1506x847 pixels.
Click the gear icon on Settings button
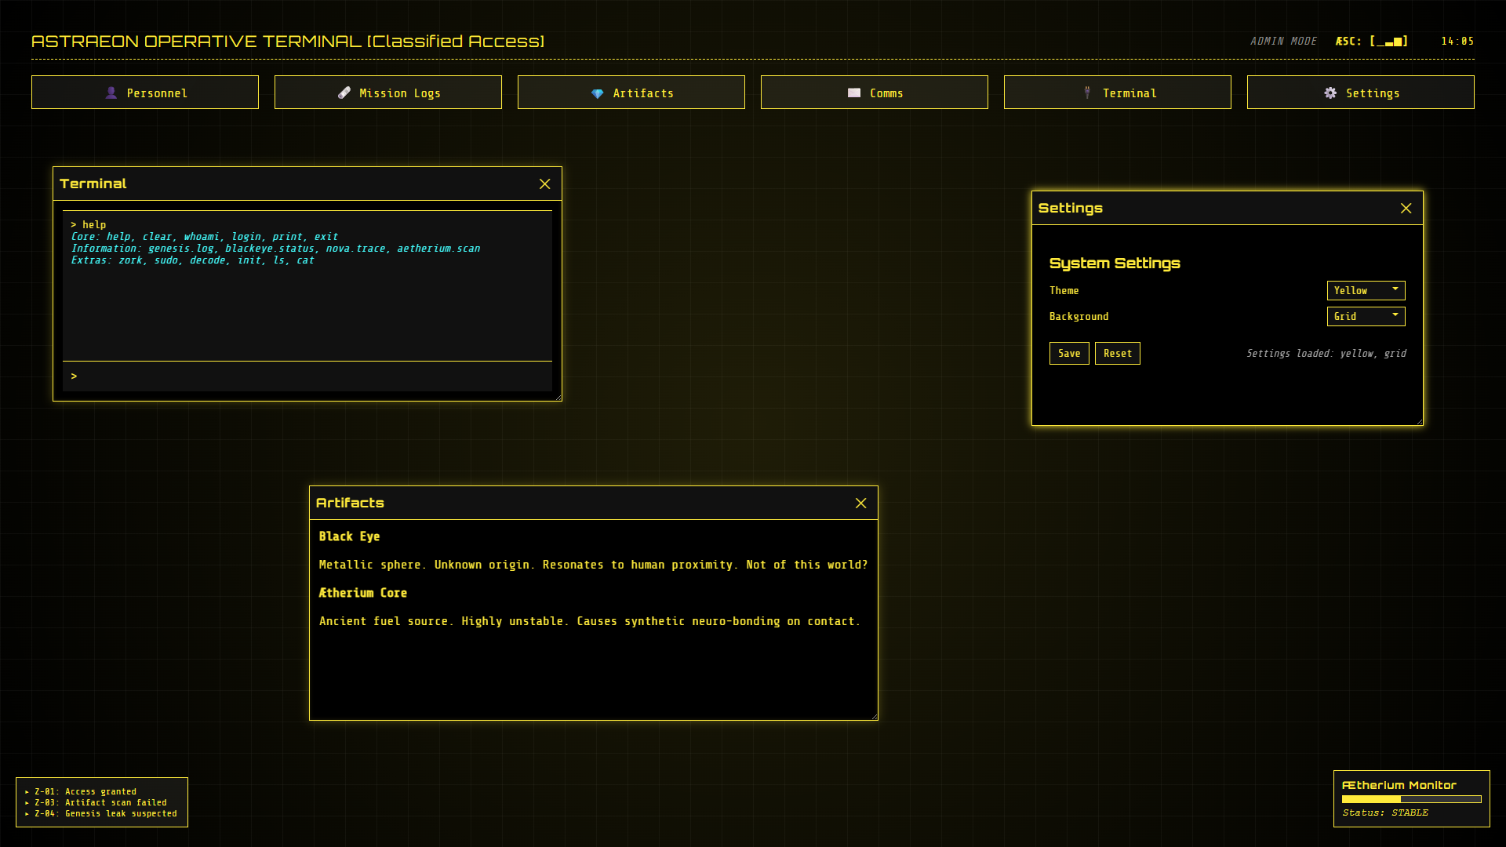(1330, 92)
